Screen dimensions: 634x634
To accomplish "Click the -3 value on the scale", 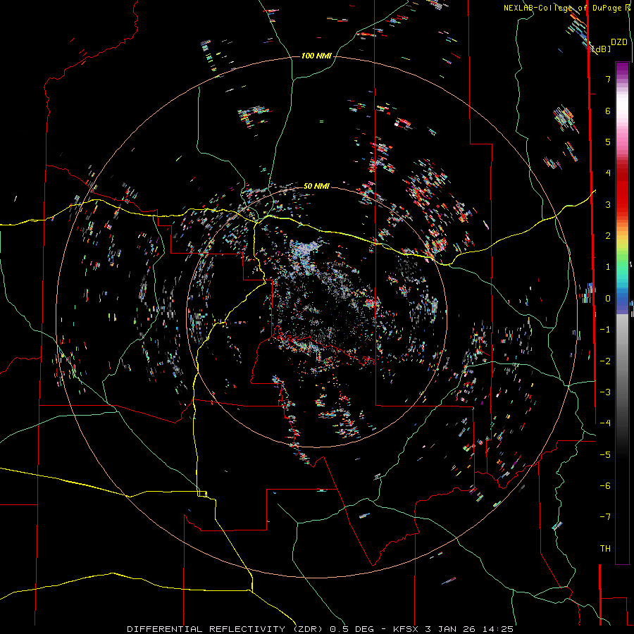I will 605,392.
